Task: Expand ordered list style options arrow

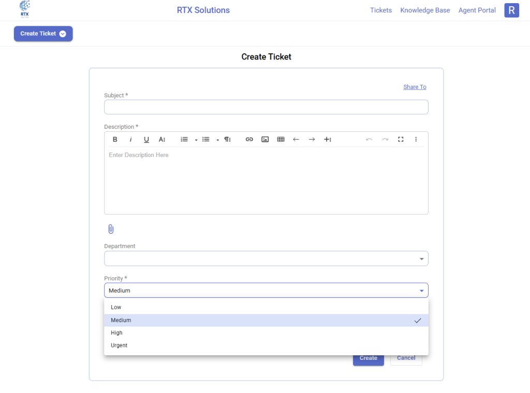Action: [196, 140]
